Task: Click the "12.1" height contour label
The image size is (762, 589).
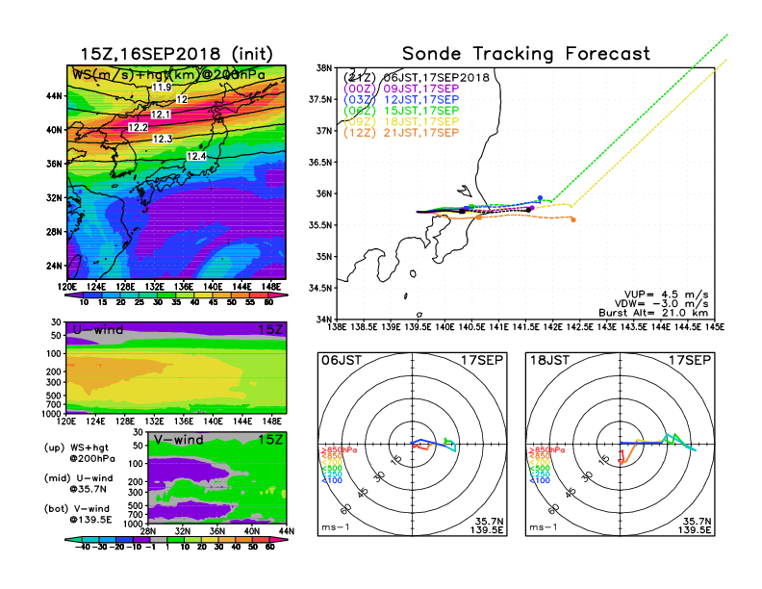Action: click(x=161, y=115)
